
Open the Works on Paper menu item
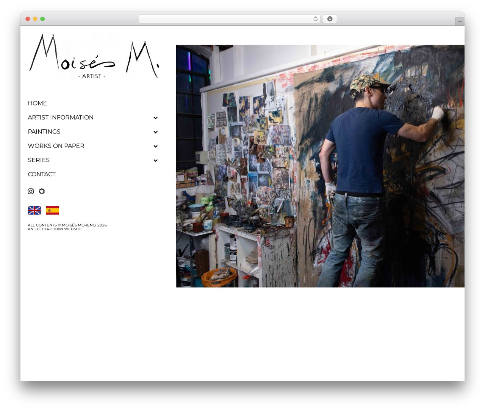coord(56,146)
